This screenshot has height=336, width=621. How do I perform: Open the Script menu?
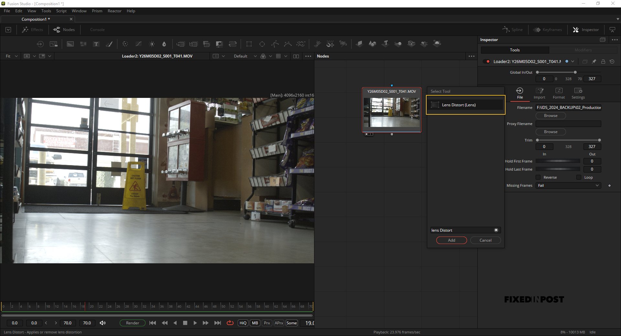click(61, 11)
